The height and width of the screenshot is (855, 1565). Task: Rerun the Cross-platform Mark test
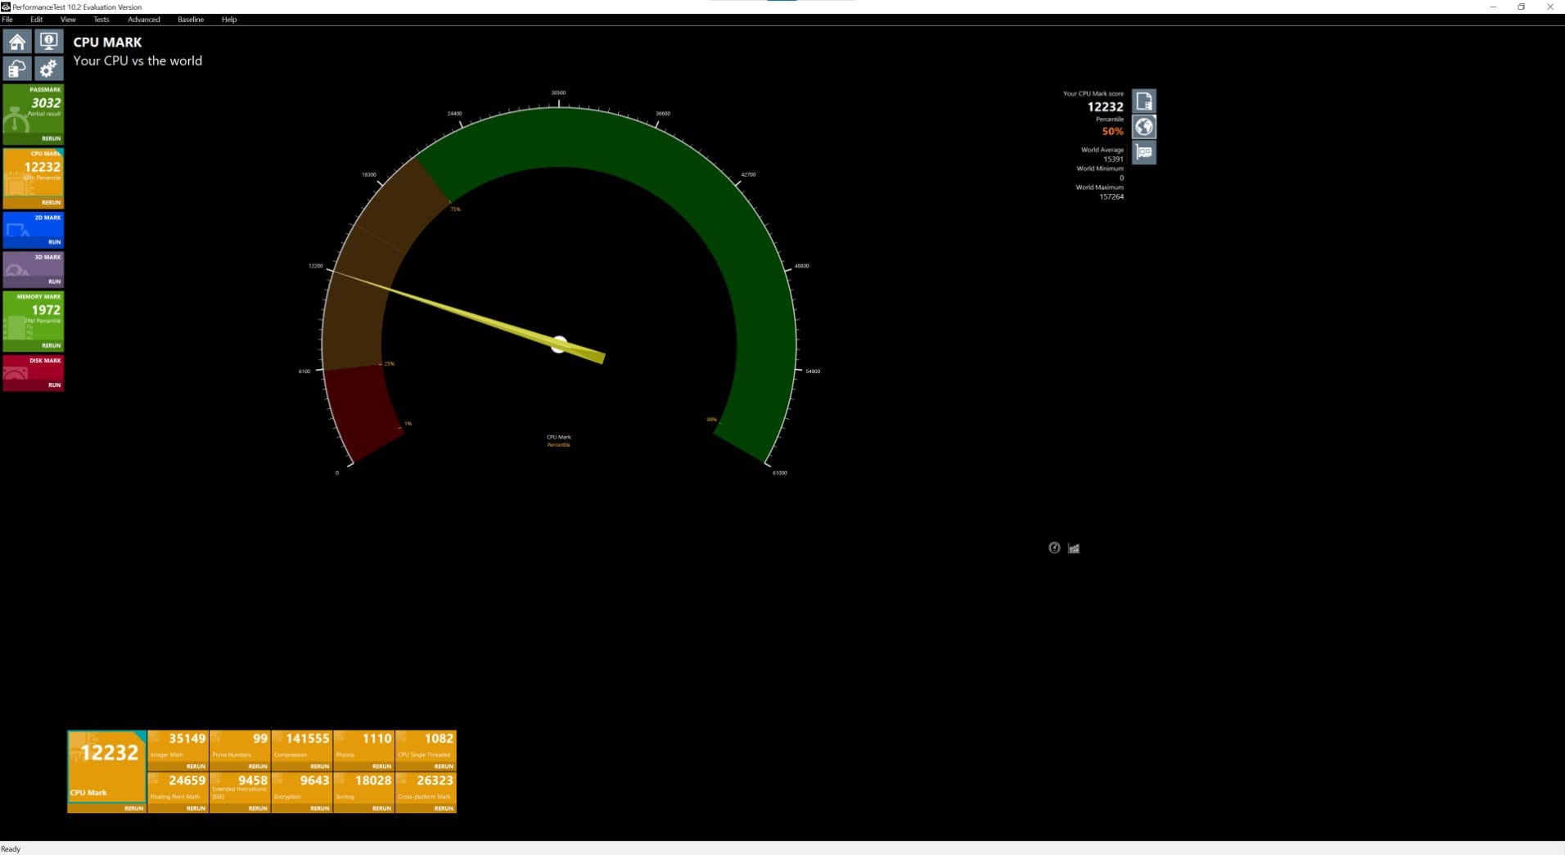(x=443, y=808)
